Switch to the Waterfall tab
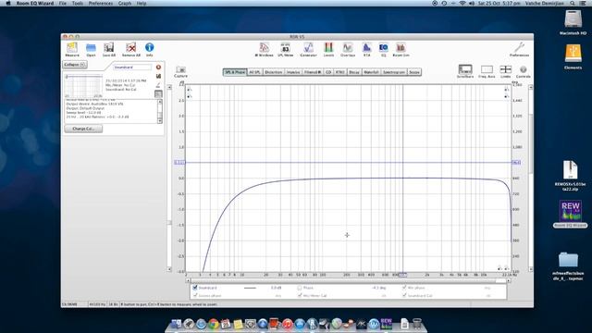The image size is (592, 333). pyautogui.click(x=371, y=72)
